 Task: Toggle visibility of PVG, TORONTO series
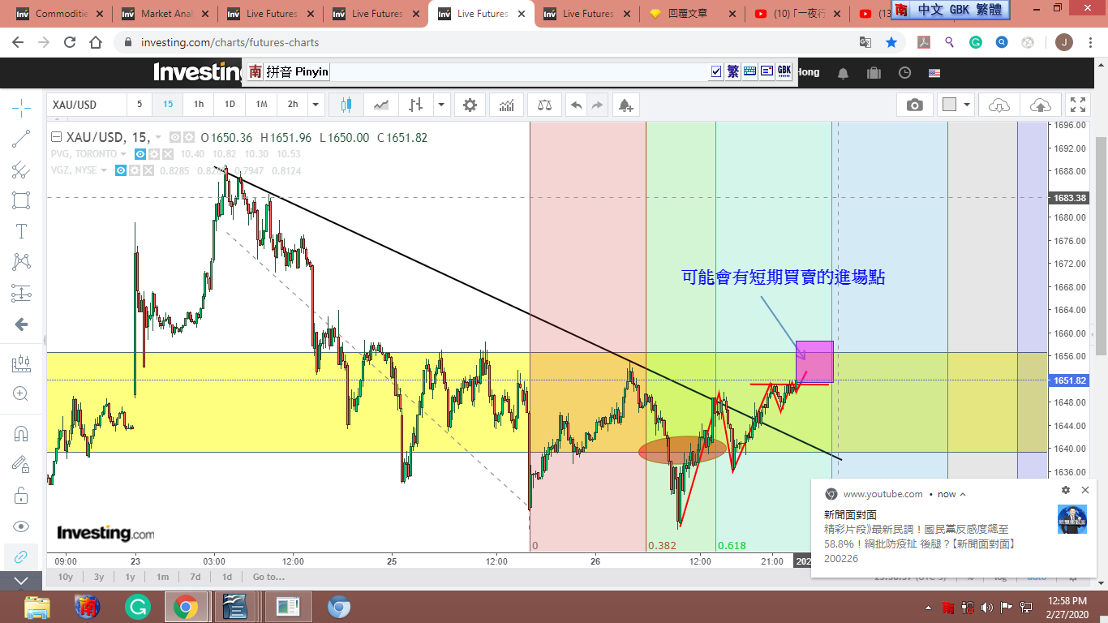tap(140, 154)
